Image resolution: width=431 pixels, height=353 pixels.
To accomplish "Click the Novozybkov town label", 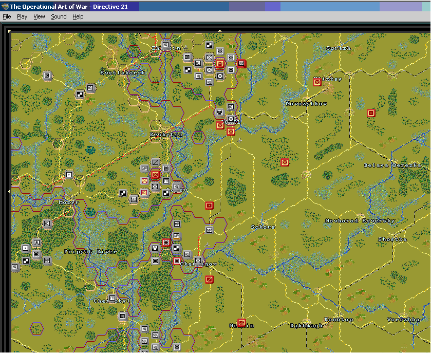I will click(x=306, y=103).
